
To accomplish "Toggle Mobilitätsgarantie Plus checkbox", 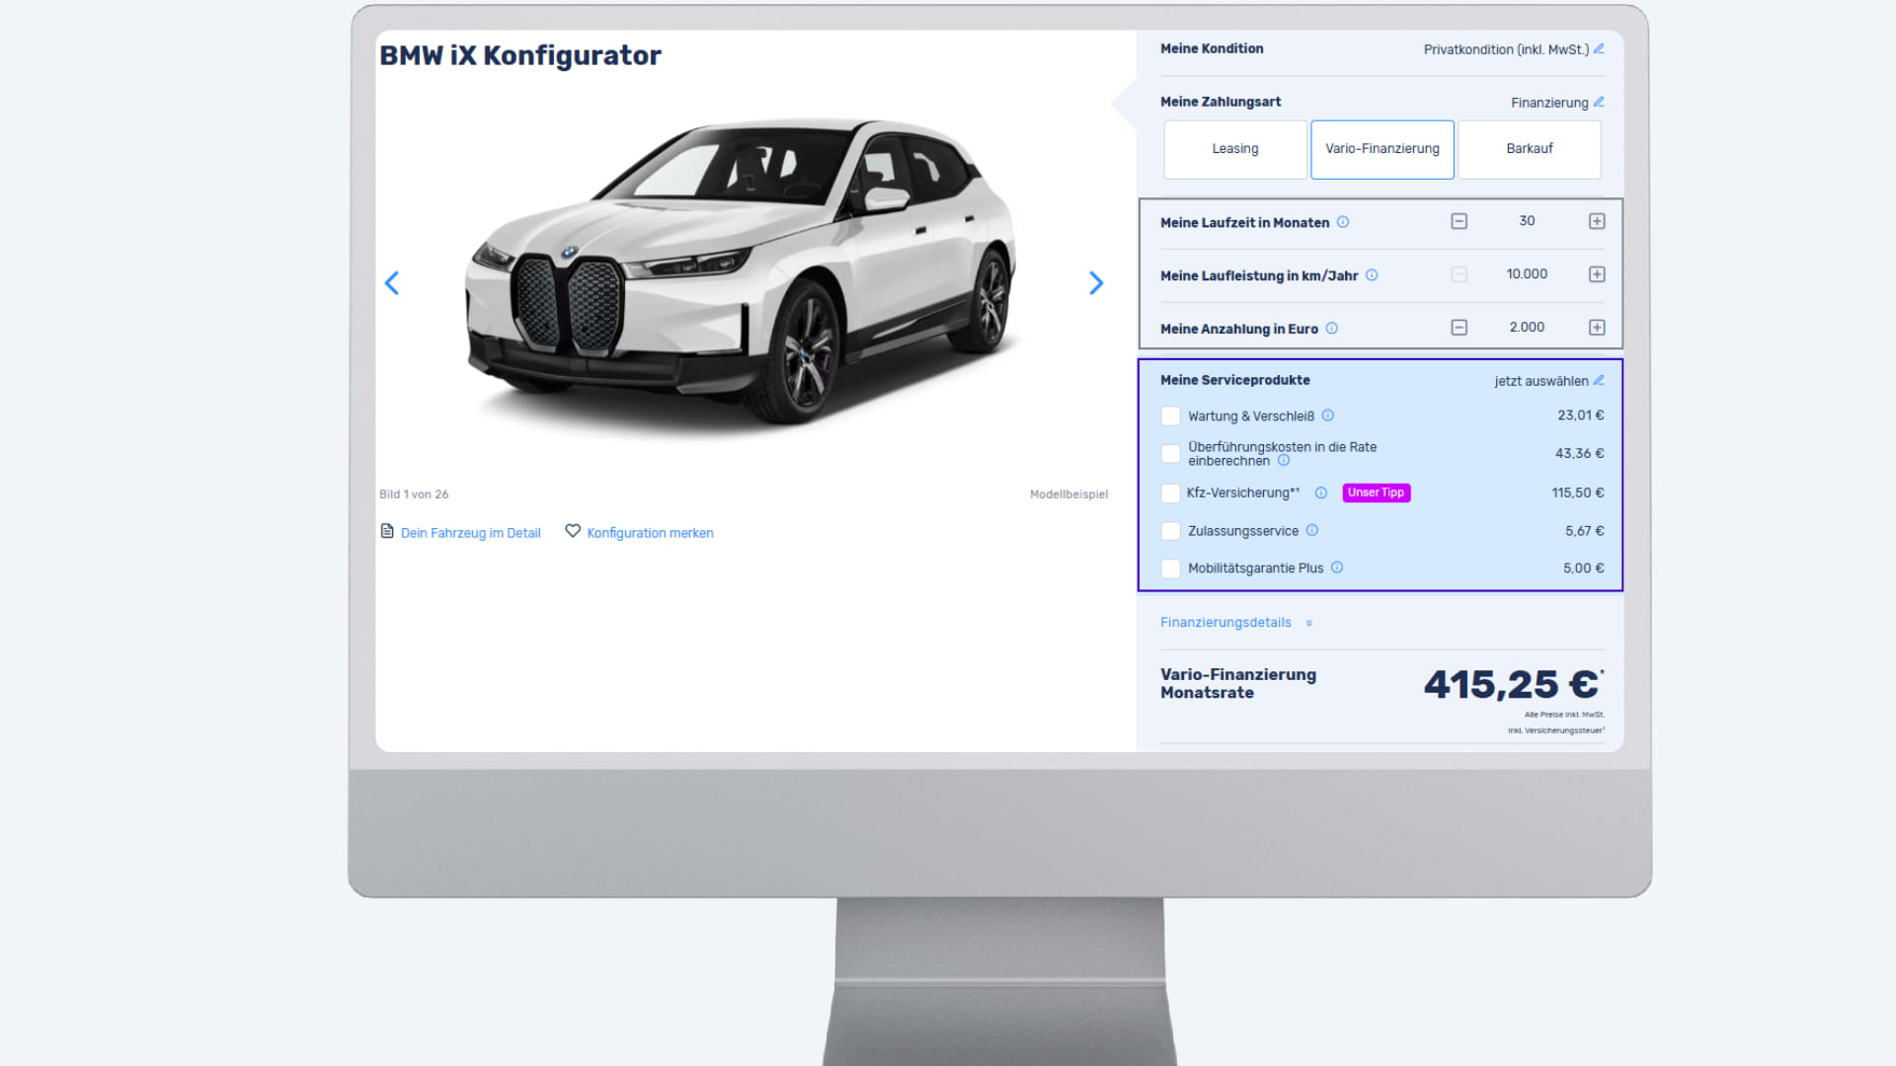I will (x=1170, y=569).
